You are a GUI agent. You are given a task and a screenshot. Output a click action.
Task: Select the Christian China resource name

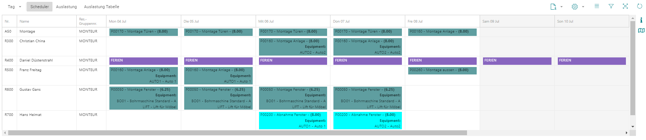point(32,41)
